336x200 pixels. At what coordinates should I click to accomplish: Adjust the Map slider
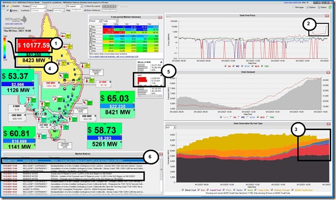coord(77,10)
